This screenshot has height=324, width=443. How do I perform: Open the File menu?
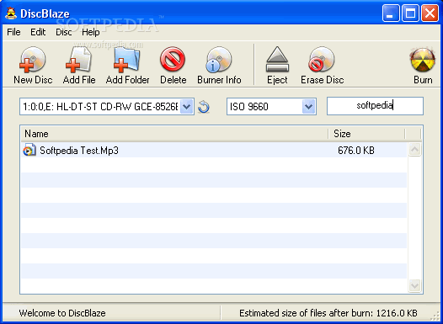point(13,32)
